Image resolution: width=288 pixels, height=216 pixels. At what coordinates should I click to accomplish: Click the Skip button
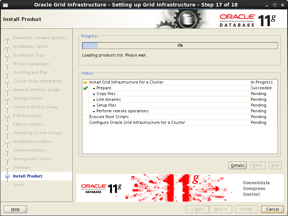pos(275,166)
